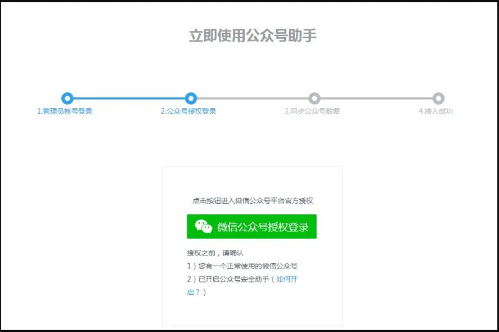Click the 4.接入成功 step label
This screenshot has width=499, height=332.
pos(435,111)
